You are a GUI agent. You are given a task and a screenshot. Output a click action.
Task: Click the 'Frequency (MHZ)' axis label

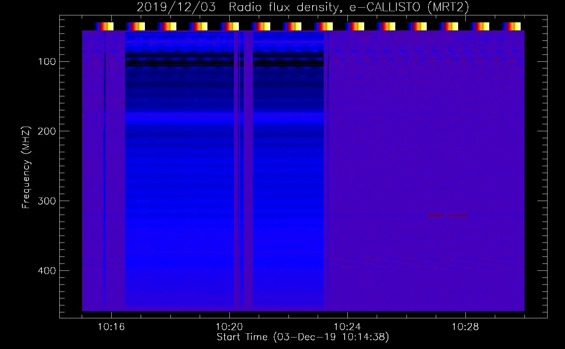tap(26, 168)
